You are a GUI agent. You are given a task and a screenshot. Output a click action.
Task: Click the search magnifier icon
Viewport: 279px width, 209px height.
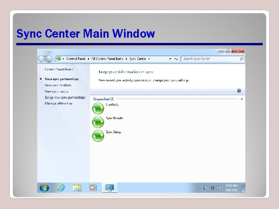(x=241, y=59)
